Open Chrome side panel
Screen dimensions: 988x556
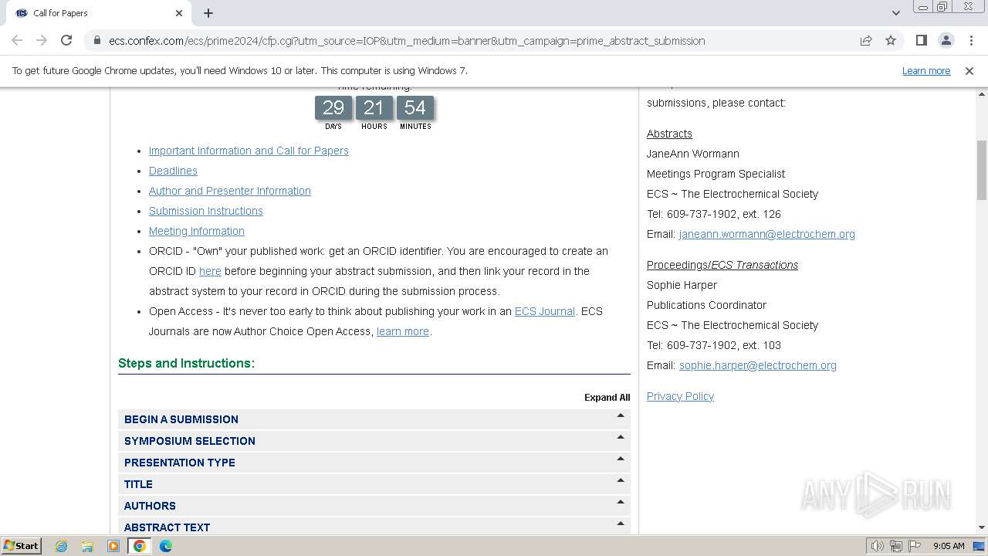pyautogui.click(x=921, y=40)
